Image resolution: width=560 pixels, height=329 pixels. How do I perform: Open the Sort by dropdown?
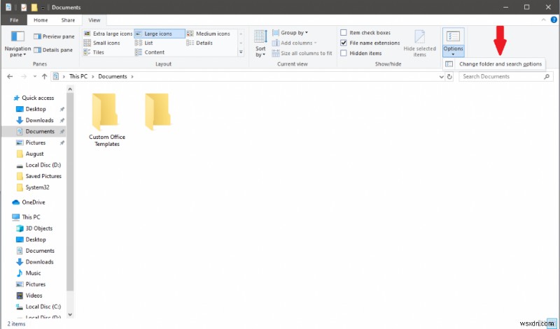point(260,44)
